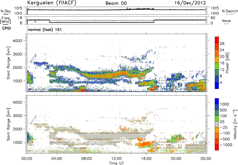Select the Power colorbar segment between 16 and 20
238x165 pixels.
tap(217, 60)
